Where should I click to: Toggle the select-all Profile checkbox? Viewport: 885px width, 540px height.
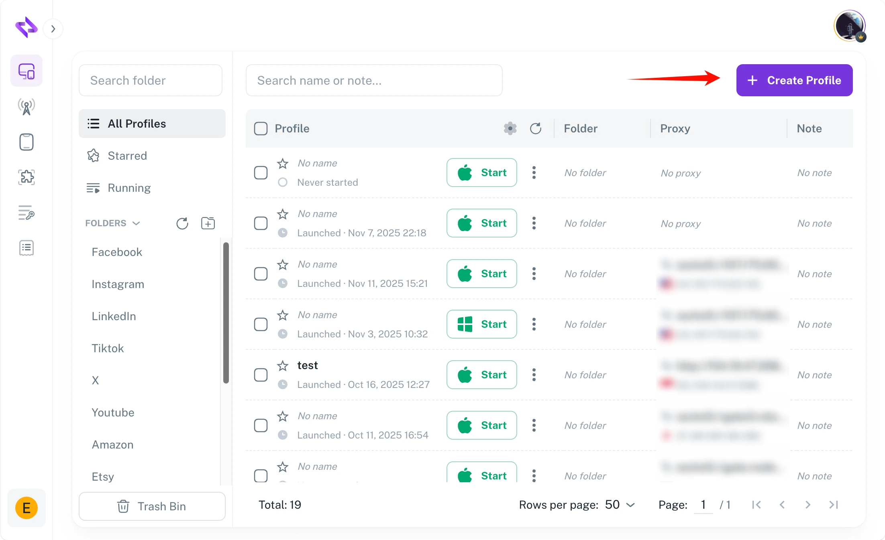point(261,128)
